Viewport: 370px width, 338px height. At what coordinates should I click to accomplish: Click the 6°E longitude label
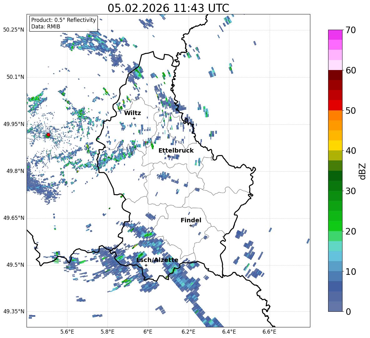pos(148,332)
